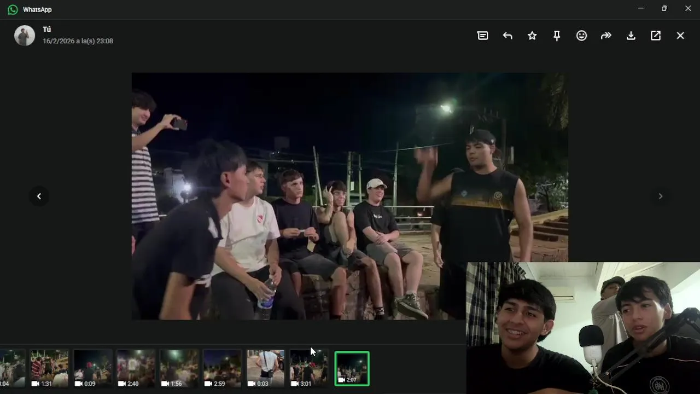This screenshot has width=700, height=394.
Task: Click the sender's profile avatar
Action: click(25, 36)
